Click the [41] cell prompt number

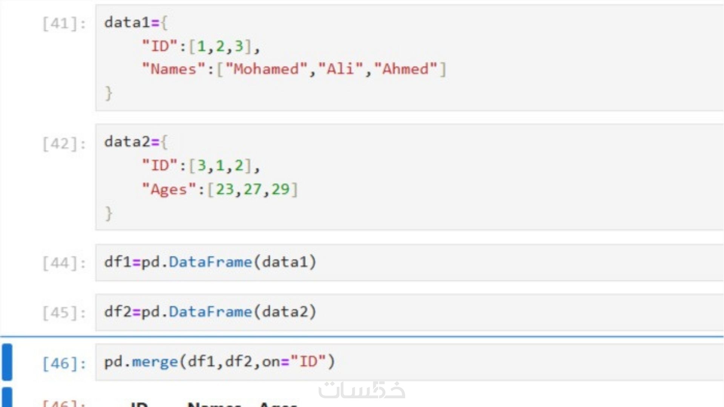[64, 23]
